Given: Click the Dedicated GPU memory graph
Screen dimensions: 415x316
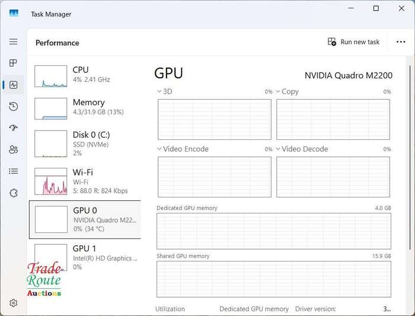Looking at the screenshot, I should click(x=274, y=231).
